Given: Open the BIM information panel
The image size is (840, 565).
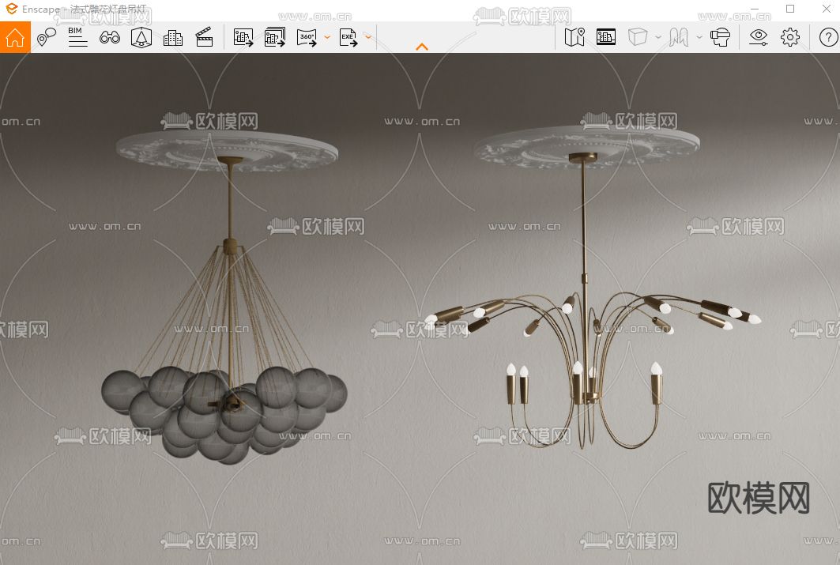Looking at the screenshot, I should [x=77, y=37].
